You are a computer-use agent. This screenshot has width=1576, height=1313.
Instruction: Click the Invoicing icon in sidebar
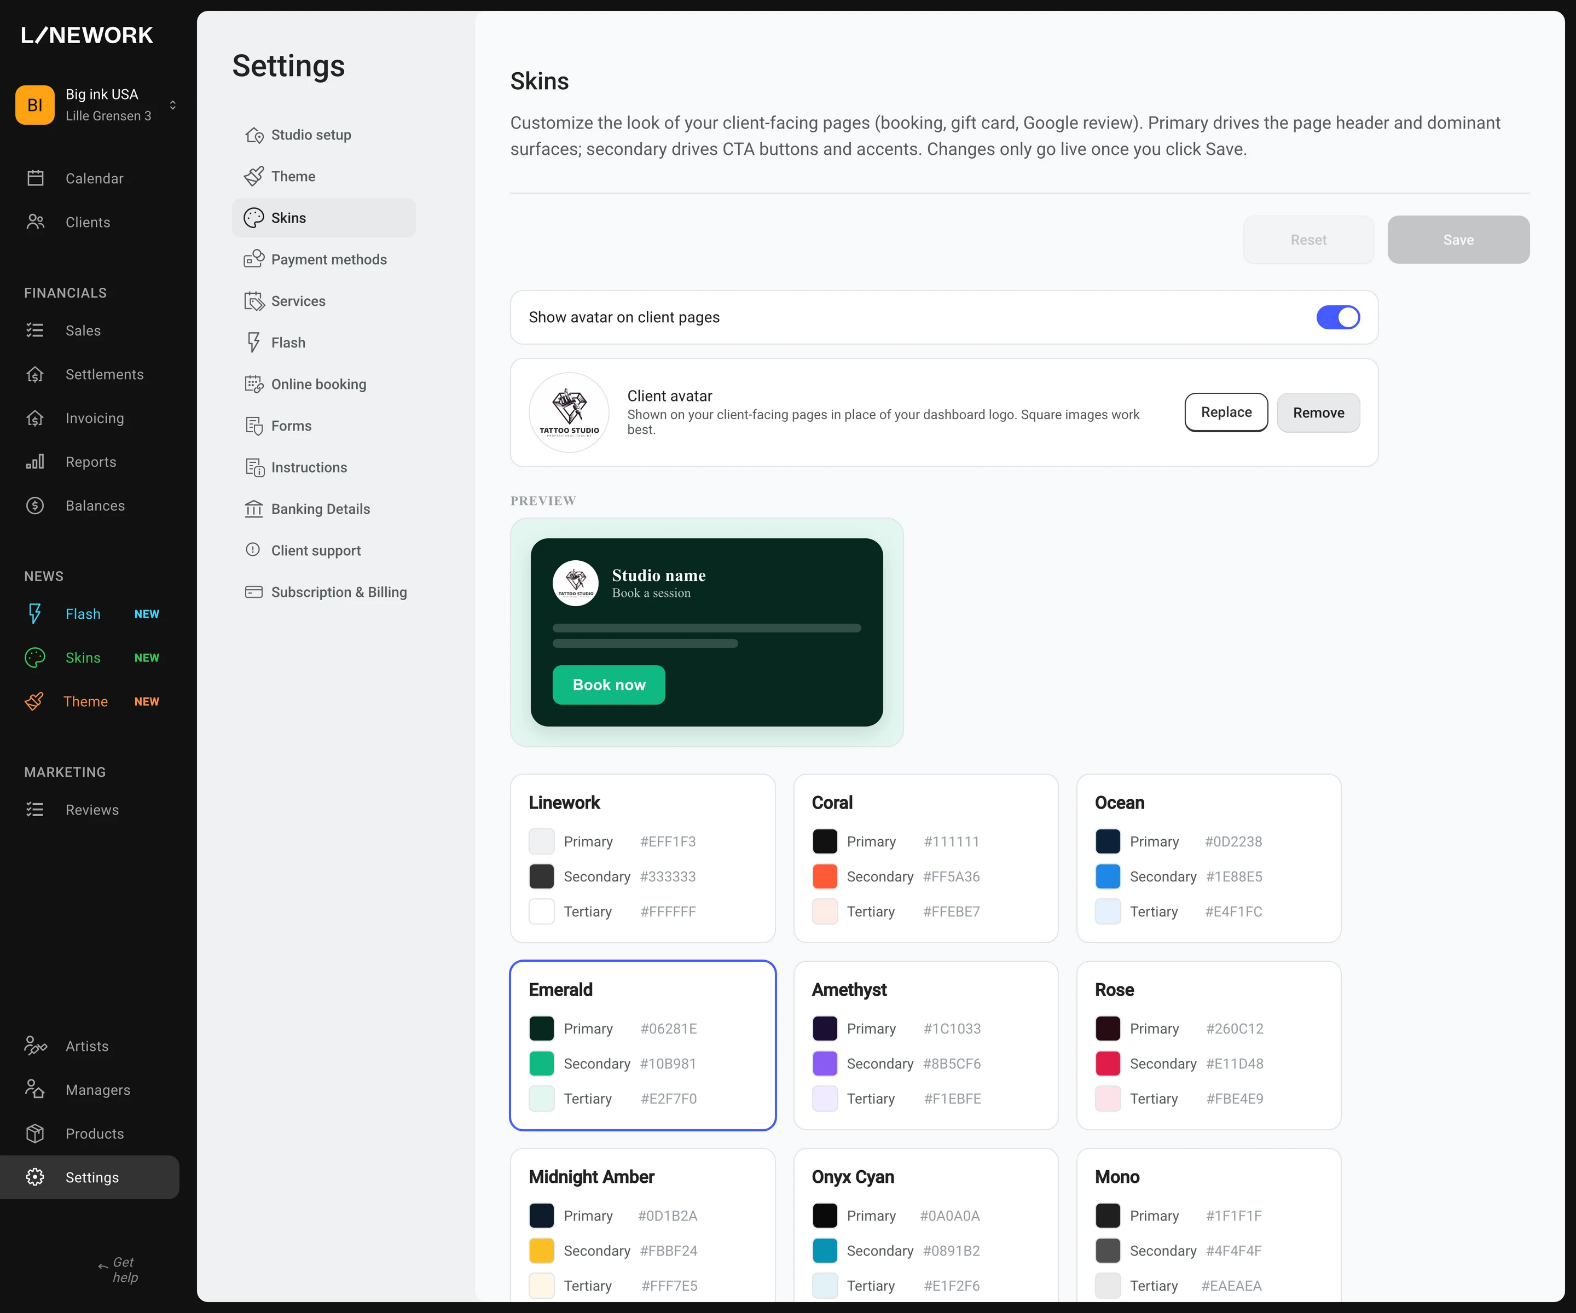pyautogui.click(x=35, y=418)
